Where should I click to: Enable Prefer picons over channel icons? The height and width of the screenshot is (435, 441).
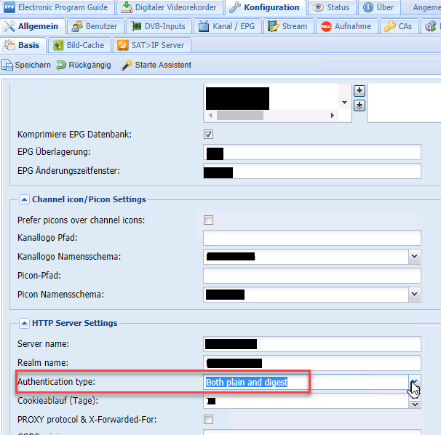click(209, 220)
